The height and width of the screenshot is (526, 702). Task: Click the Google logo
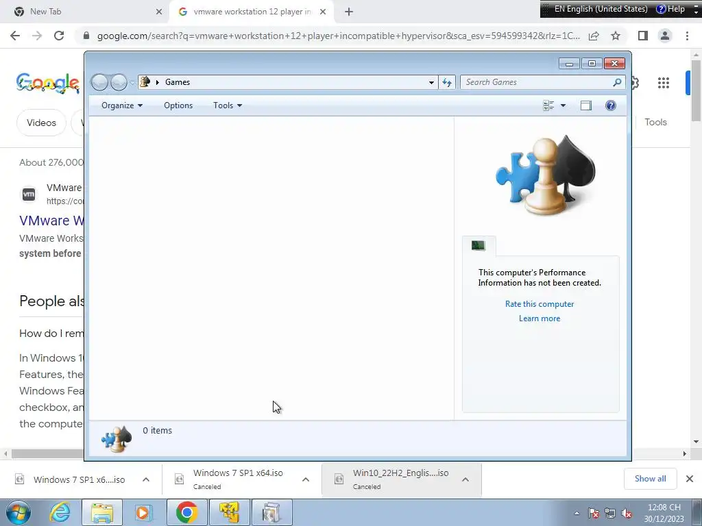48,83
